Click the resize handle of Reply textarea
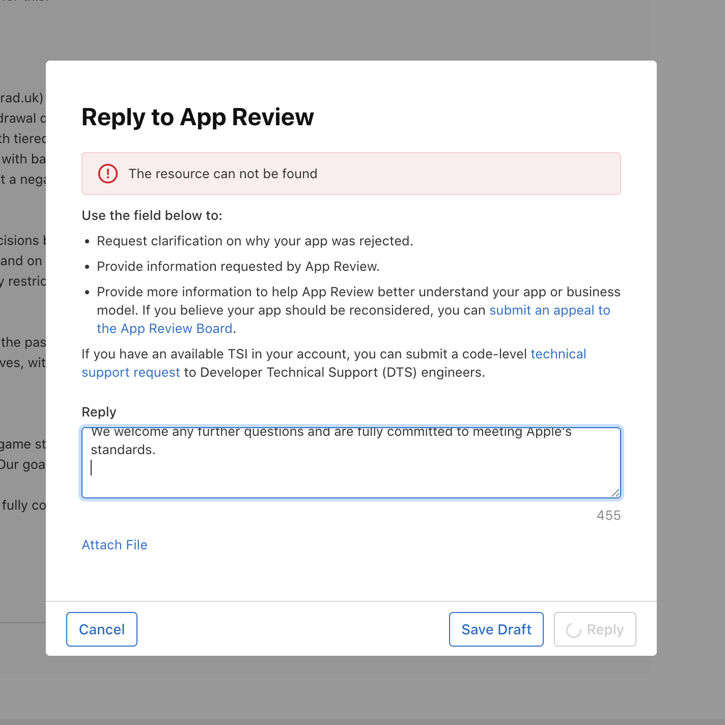725x725 pixels. [615, 492]
